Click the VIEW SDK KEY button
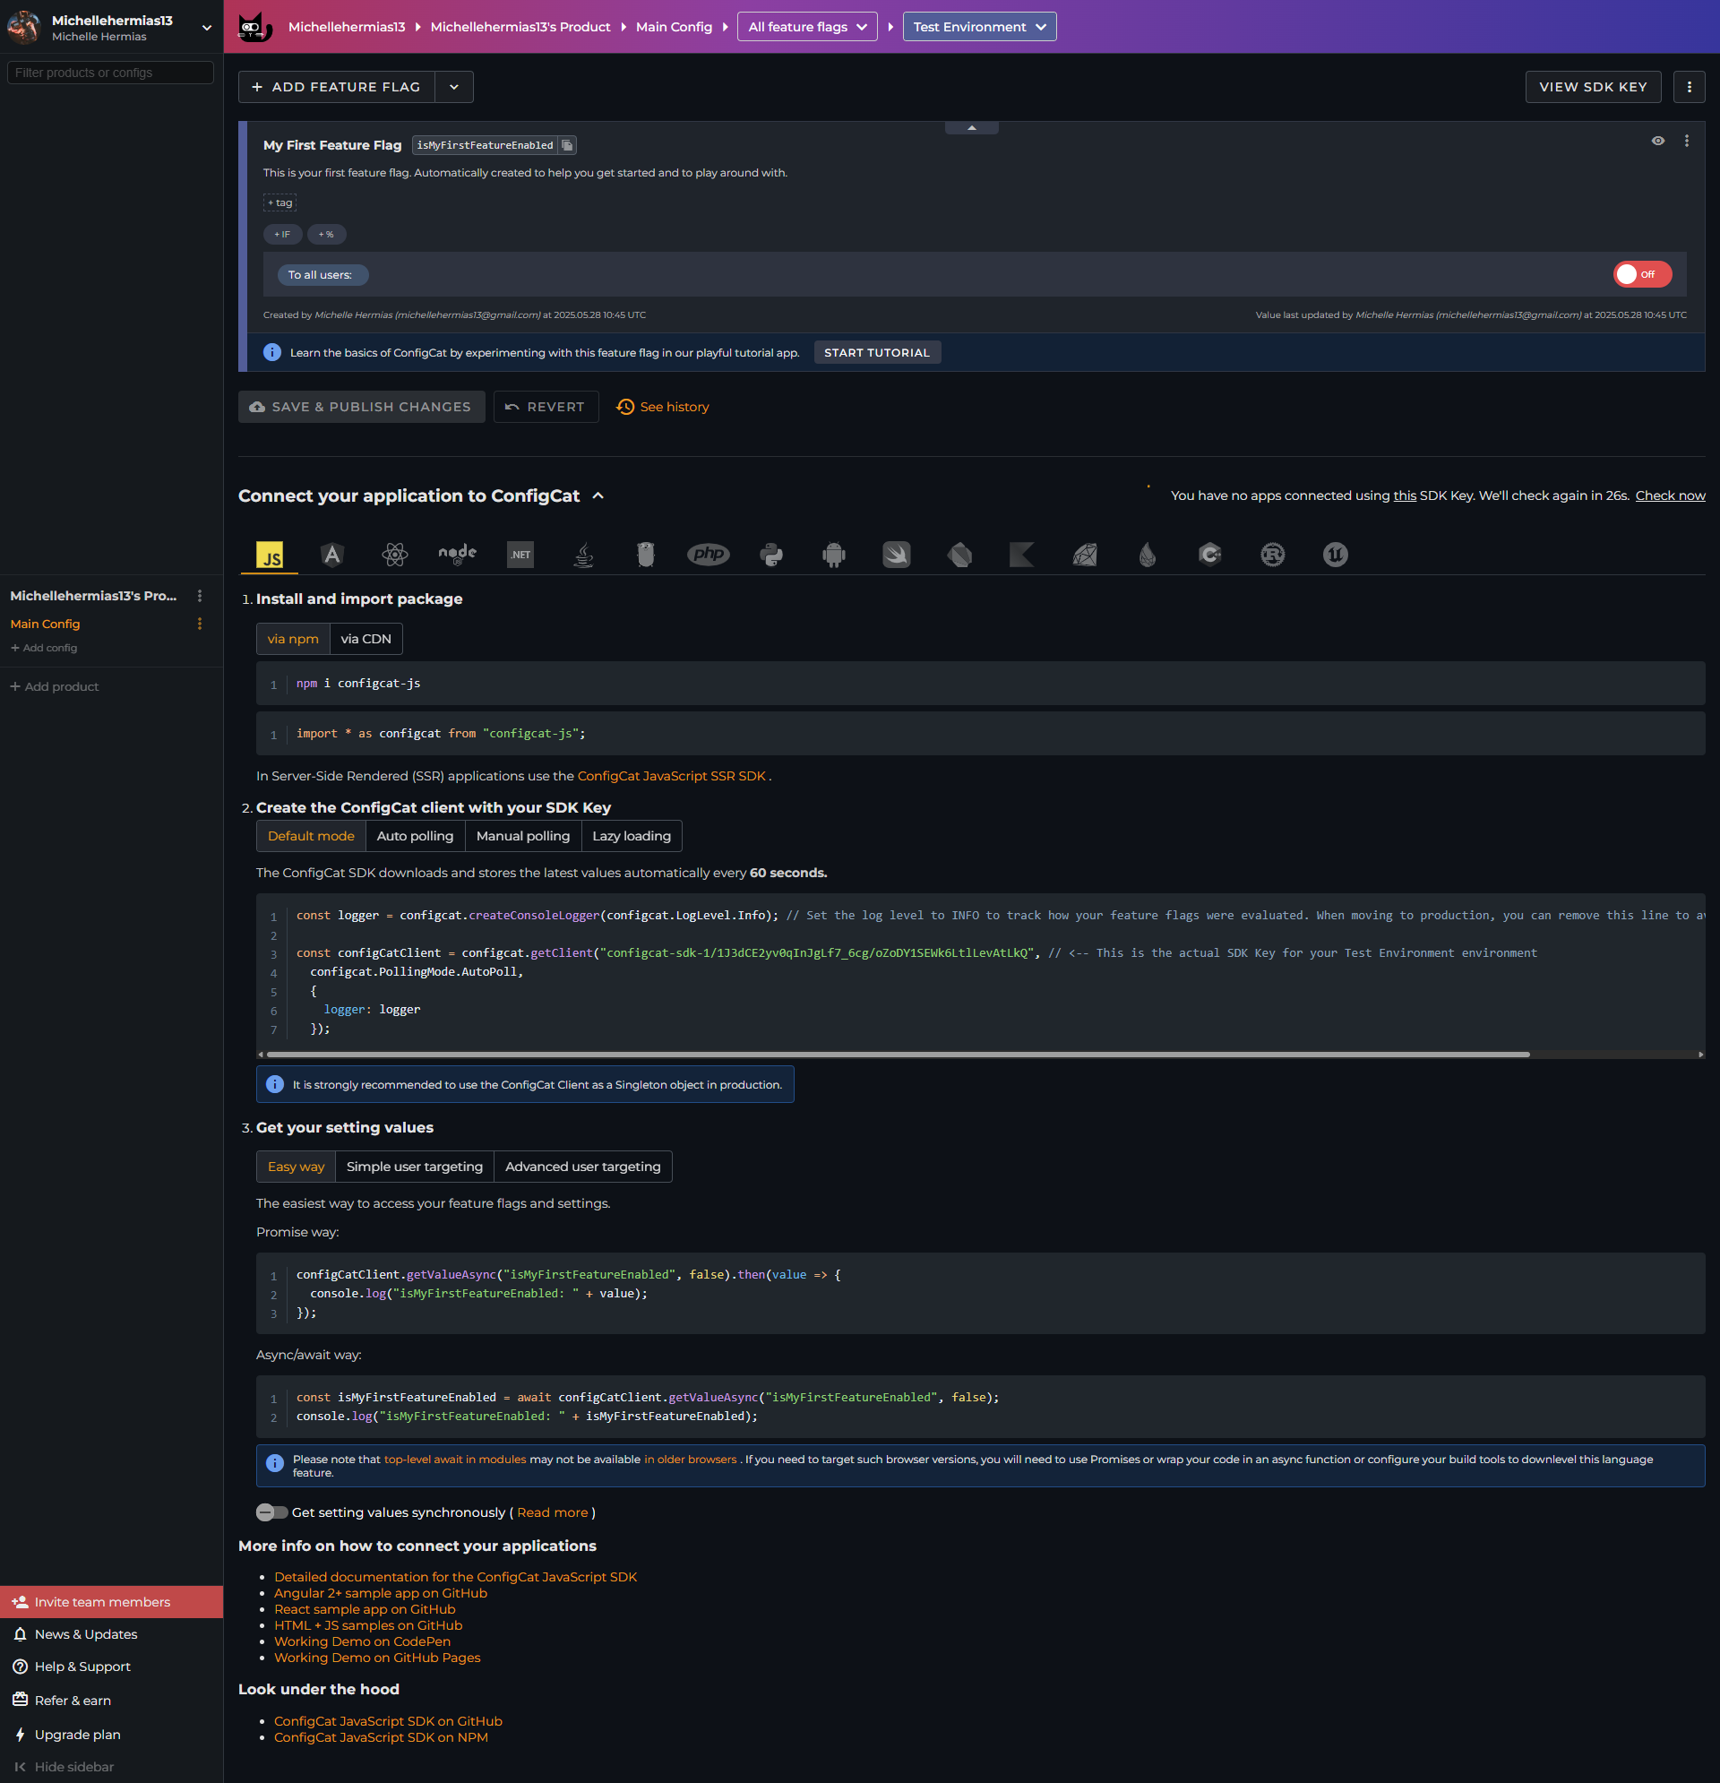Viewport: 1720px width, 1783px height. click(1593, 86)
